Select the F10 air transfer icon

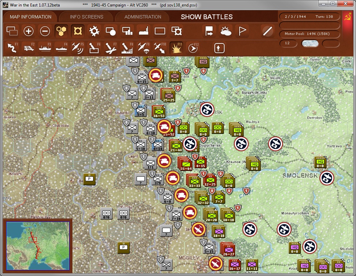(160, 48)
